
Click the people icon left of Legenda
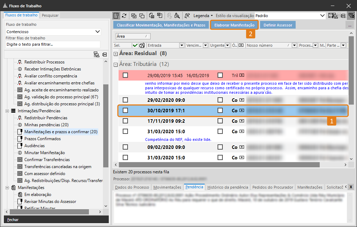[x=187, y=15]
